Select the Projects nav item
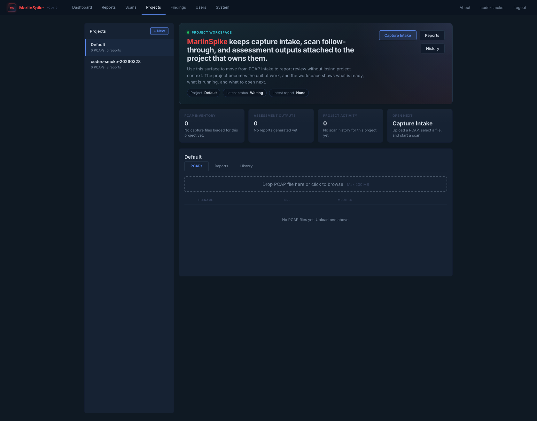This screenshot has height=421, width=537. pos(153,7)
